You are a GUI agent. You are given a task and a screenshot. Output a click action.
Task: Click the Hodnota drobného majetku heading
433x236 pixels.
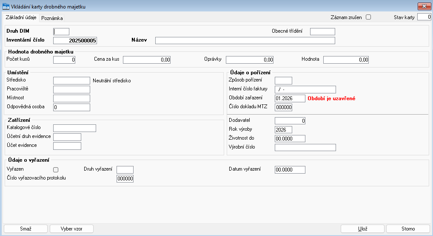click(x=41, y=52)
